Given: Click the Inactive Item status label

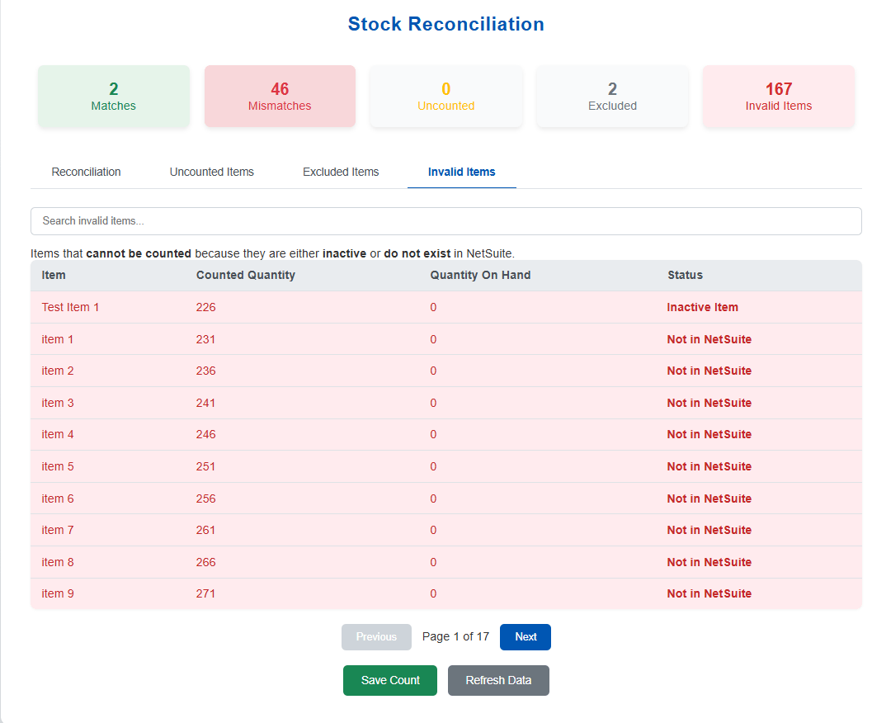Looking at the screenshot, I should pos(702,307).
